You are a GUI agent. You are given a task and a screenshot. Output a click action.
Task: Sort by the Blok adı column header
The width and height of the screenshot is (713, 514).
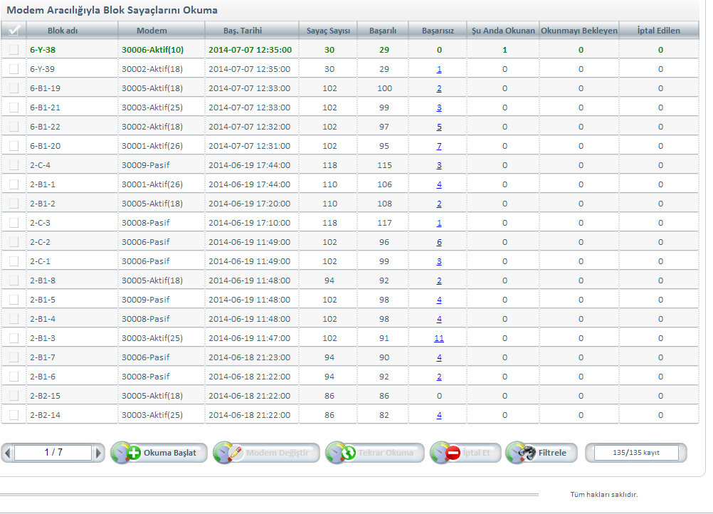tap(63, 31)
